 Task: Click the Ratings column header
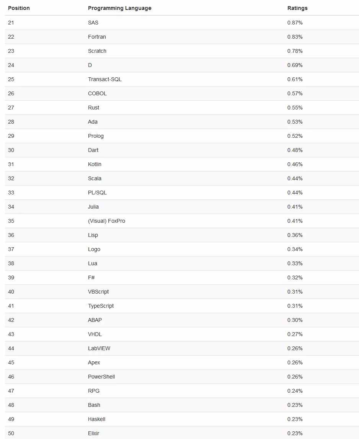point(297,8)
